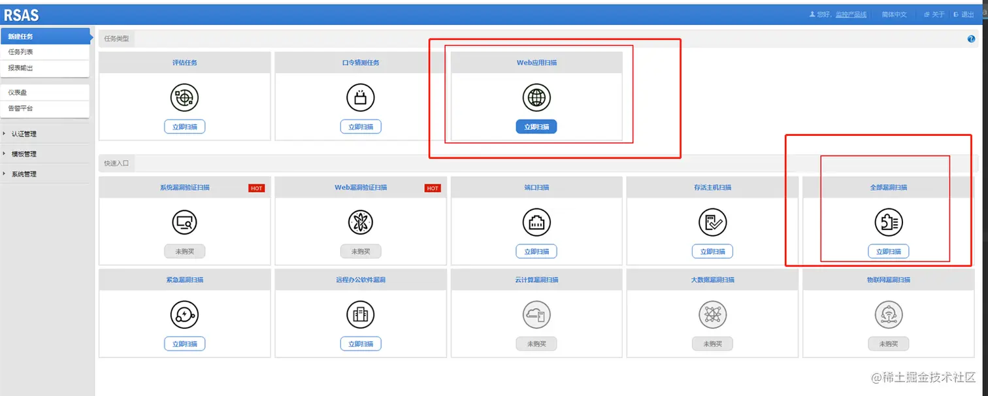Click the 任务类型 section label
Image resolution: width=988 pixels, height=396 pixels.
point(116,39)
